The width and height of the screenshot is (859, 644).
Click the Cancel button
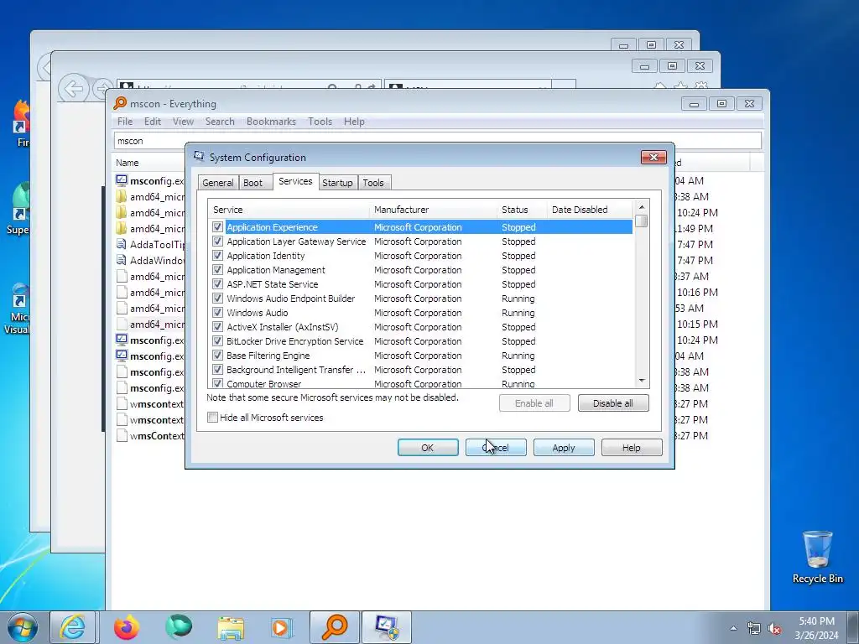(496, 448)
